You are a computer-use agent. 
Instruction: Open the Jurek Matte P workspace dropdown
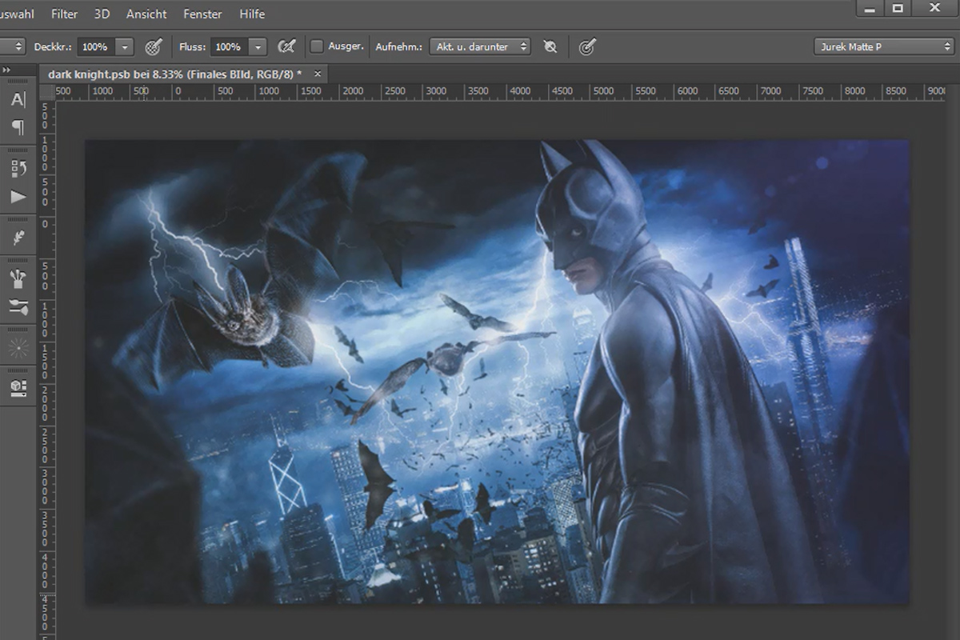pos(884,46)
